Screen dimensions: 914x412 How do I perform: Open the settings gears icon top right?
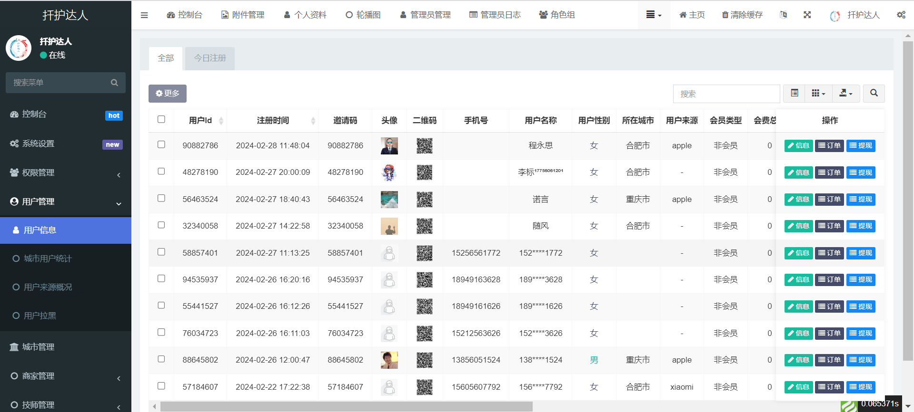click(x=901, y=15)
